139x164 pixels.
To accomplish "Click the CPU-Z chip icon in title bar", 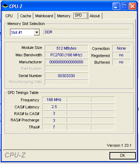I will coord(5,6).
